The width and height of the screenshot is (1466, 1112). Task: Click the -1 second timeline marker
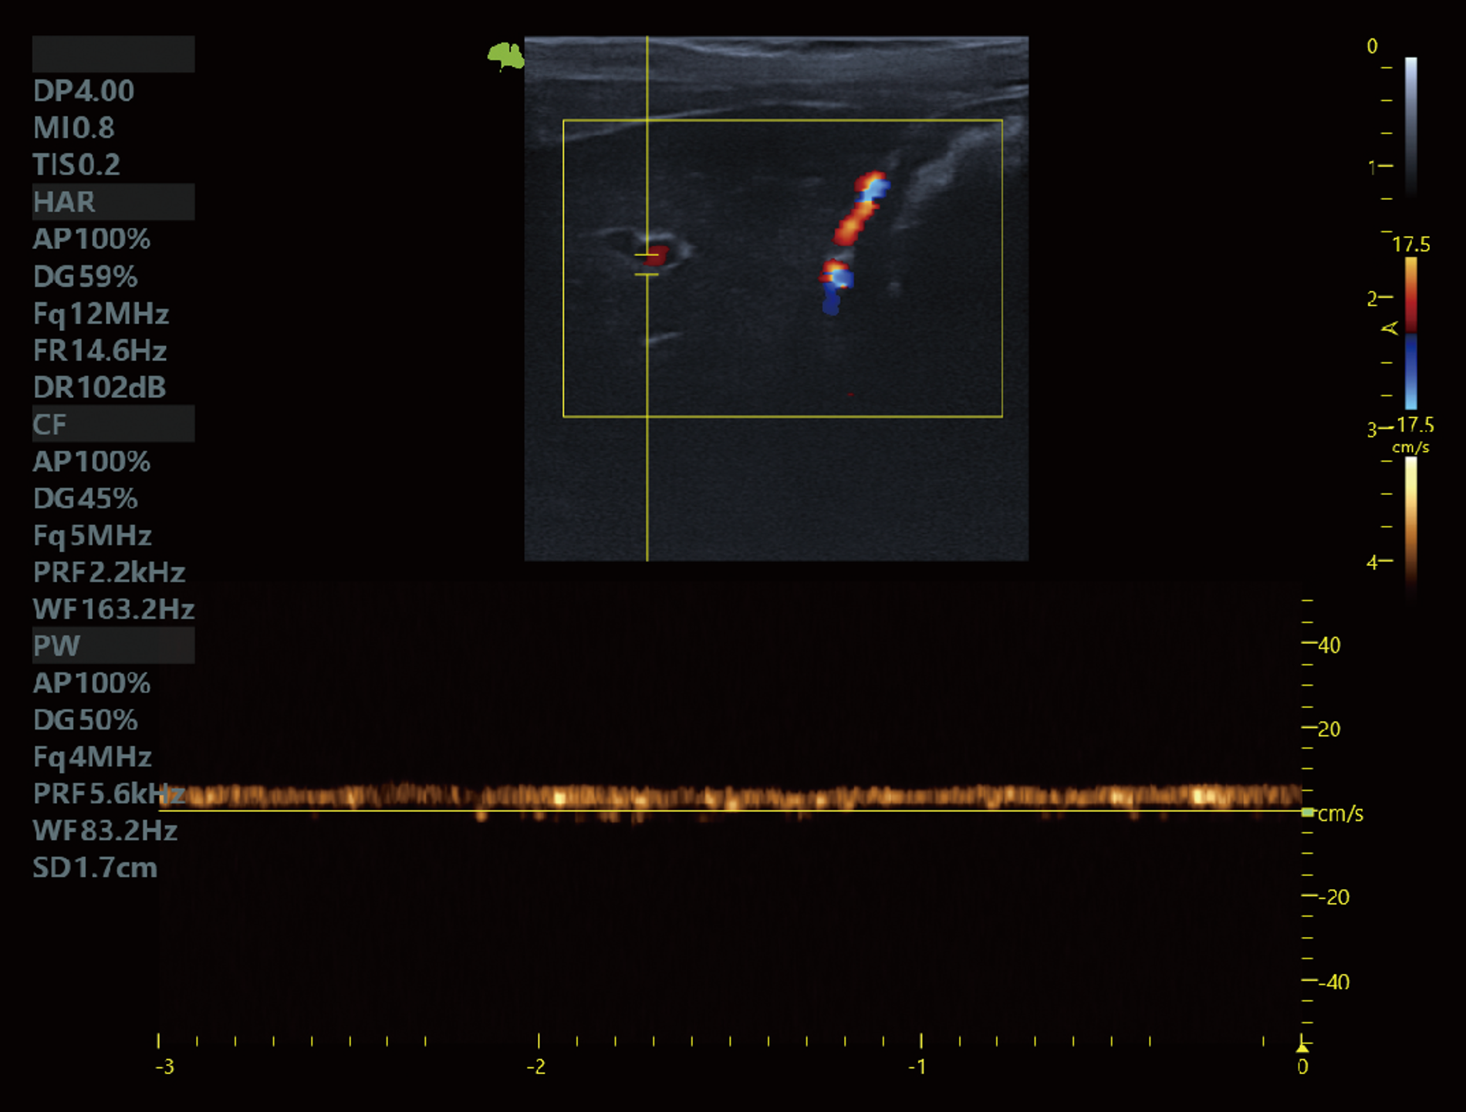coord(917,1067)
